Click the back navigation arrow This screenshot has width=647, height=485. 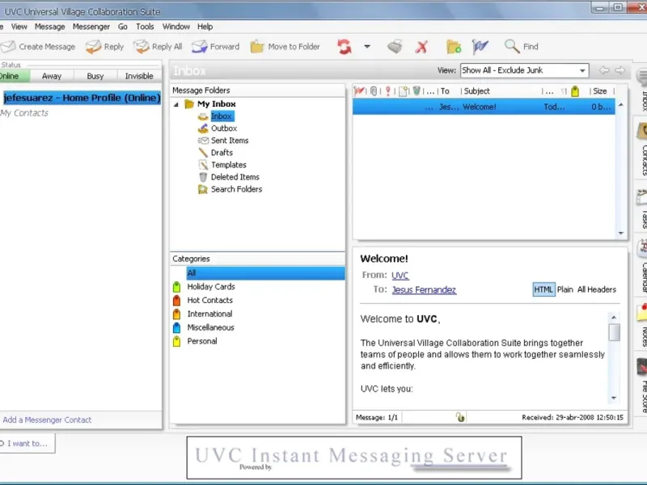[604, 70]
